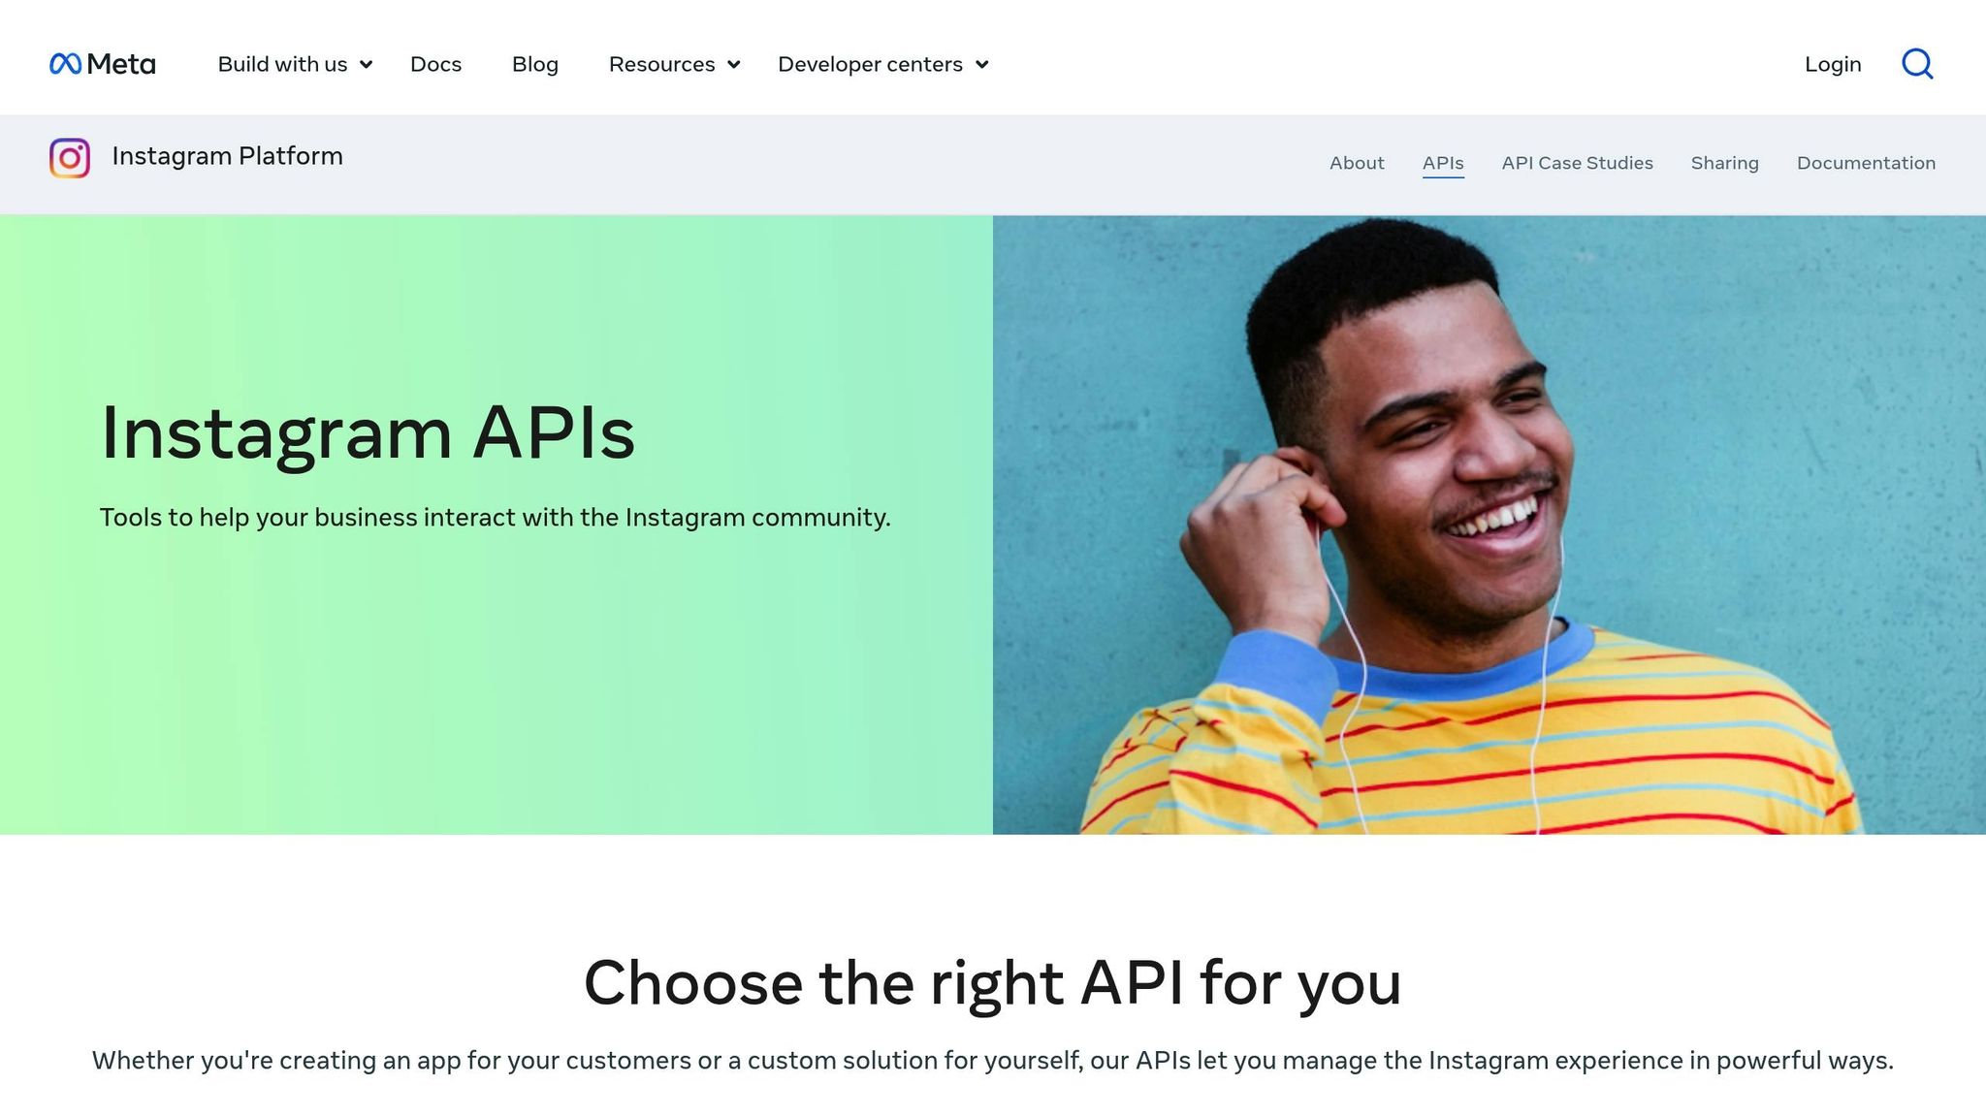1986x1117 pixels.
Task: Open the Documentation tab
Action: click(1866, 163)
